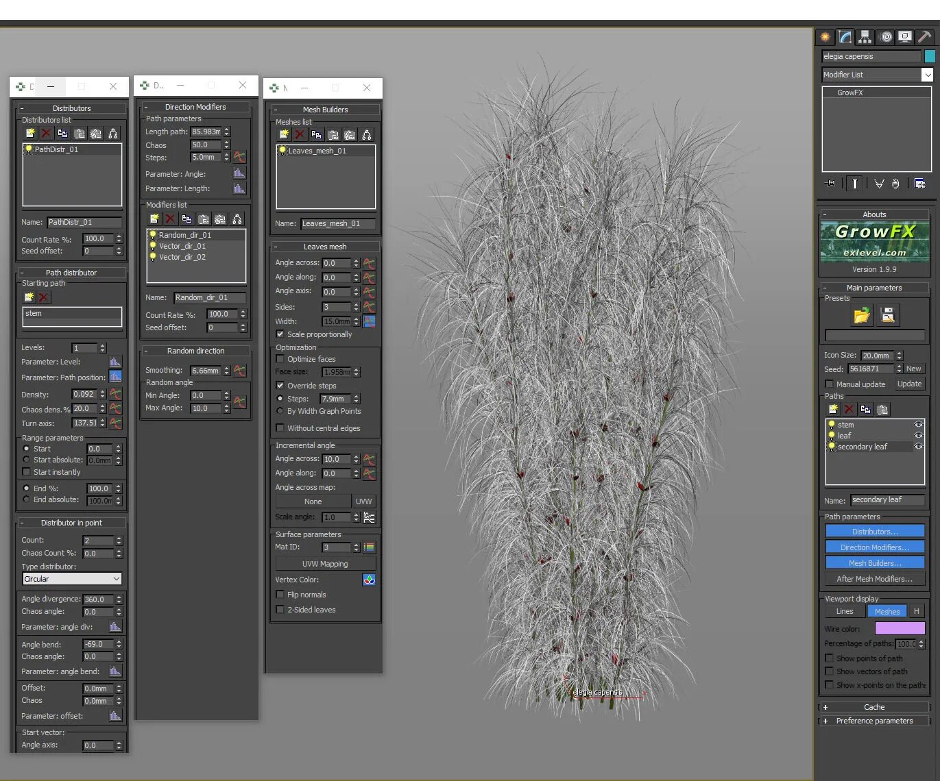Open the Utilities hammer tab

point(925,37)
